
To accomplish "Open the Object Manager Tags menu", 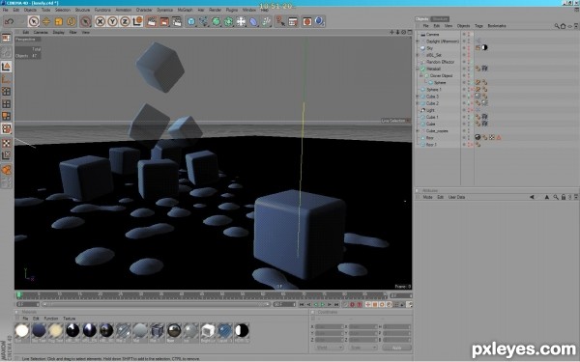I will point(478,26).
